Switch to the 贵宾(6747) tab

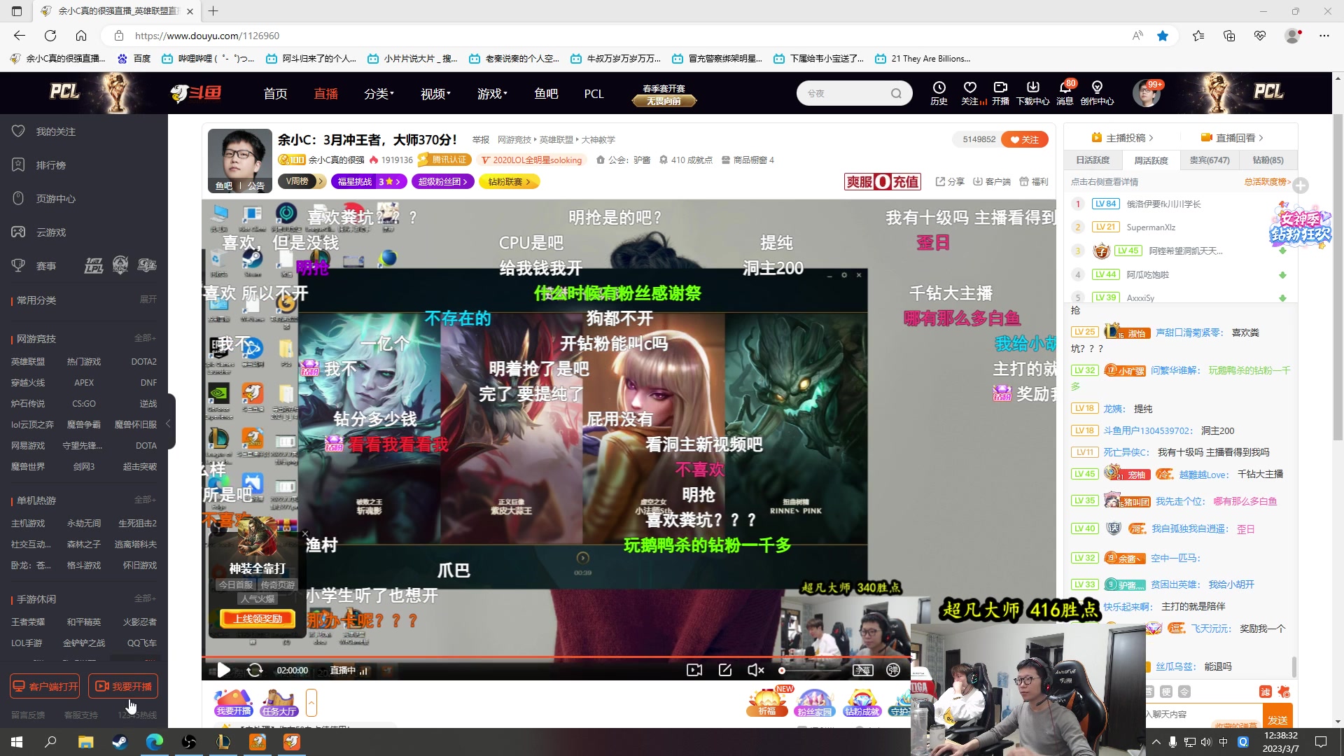[1210, 160]
